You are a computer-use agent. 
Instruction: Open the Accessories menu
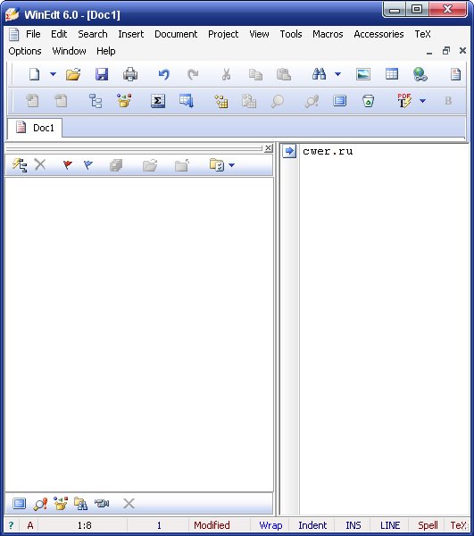(x=378, y=34)
